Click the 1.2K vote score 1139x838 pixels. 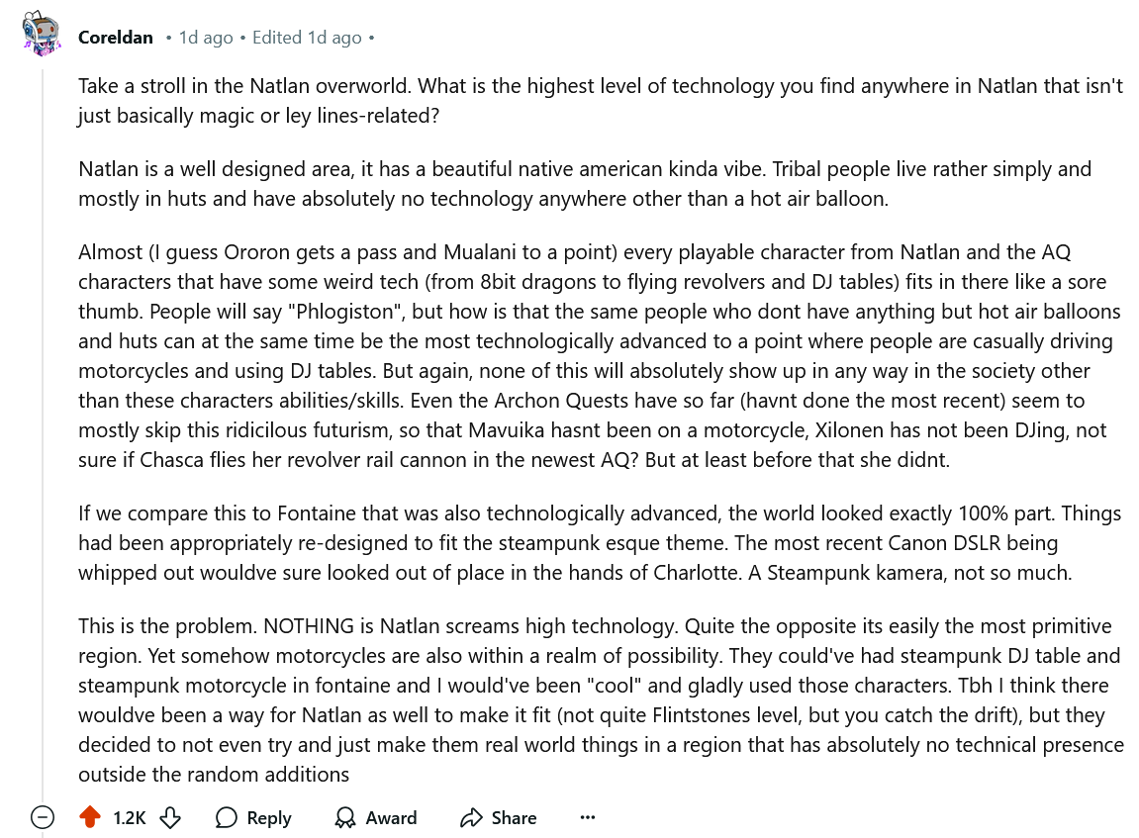click(129, 817)
